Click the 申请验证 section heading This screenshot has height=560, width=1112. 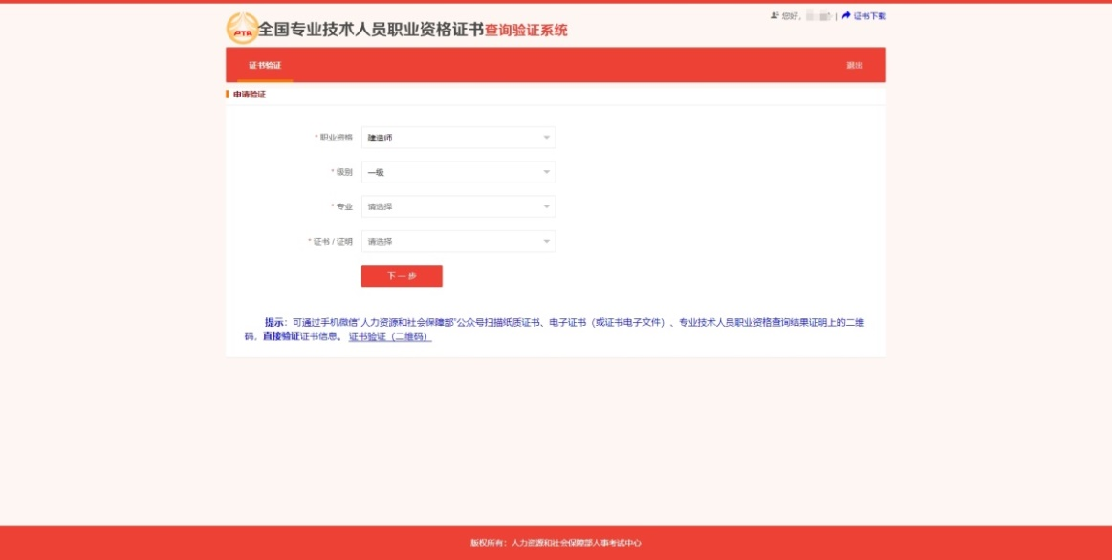pos(250,95)
